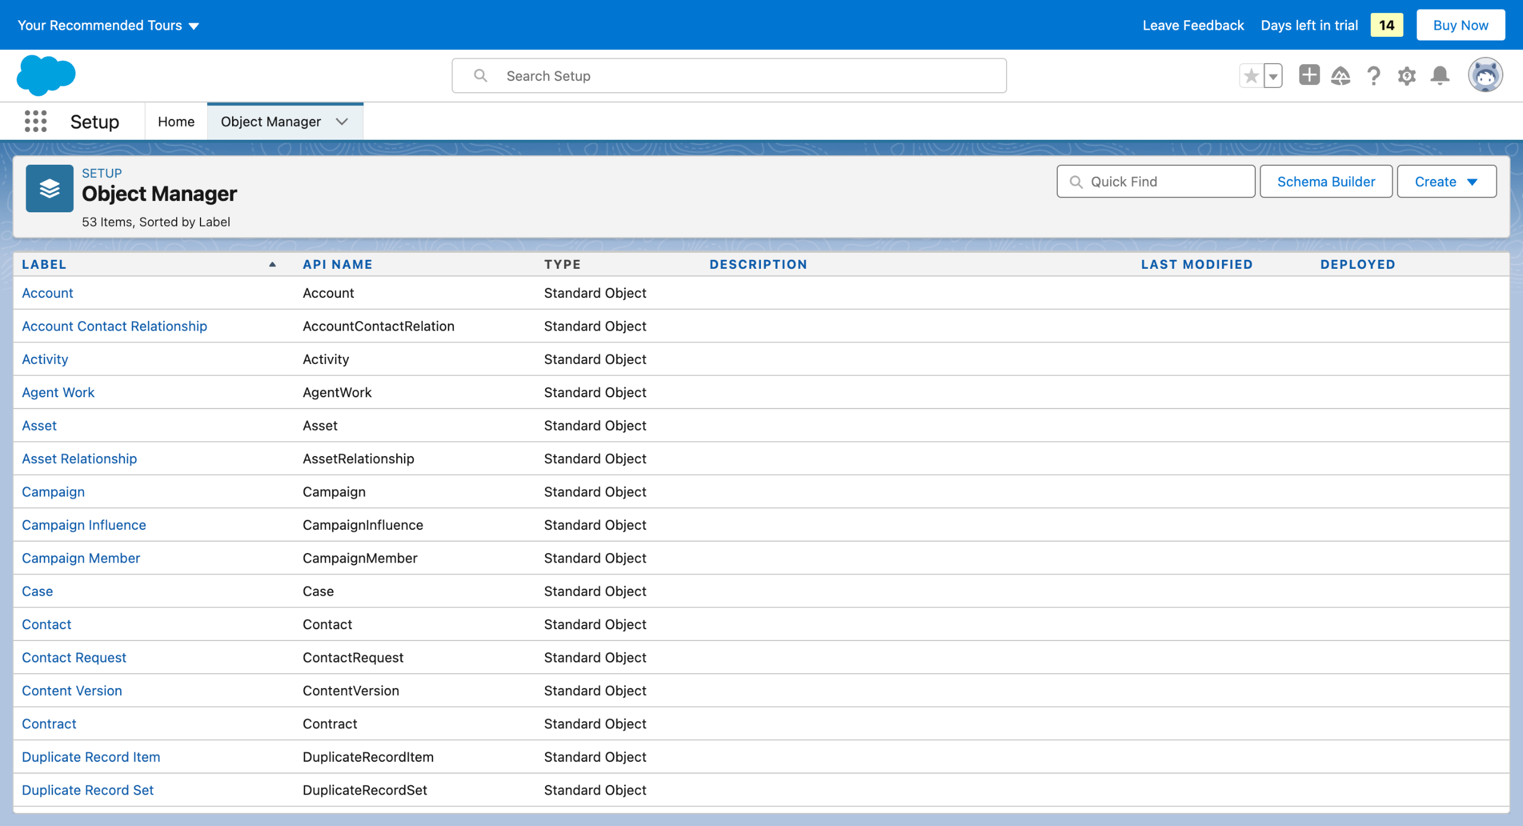The height and width of the screenshot is (826, 1523).
Task: Focus the Quick Find box
Action: (1156, 181)
